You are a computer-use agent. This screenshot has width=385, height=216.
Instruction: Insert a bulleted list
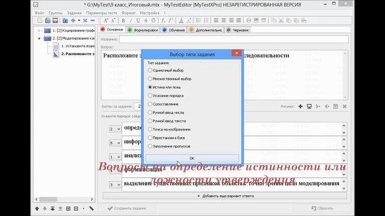tap(199, 20)
